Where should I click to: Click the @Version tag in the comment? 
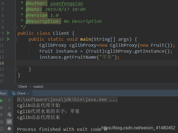tap(37, 15)
